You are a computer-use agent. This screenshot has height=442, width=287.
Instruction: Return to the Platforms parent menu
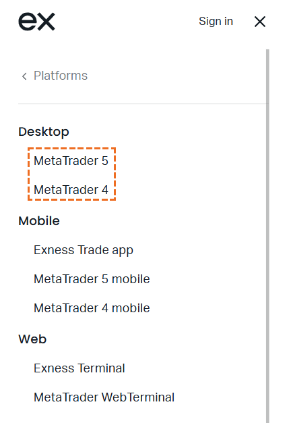point(61,76)
